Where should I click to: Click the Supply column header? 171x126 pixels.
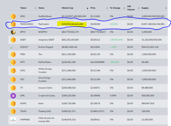click(x=145, y=8)
